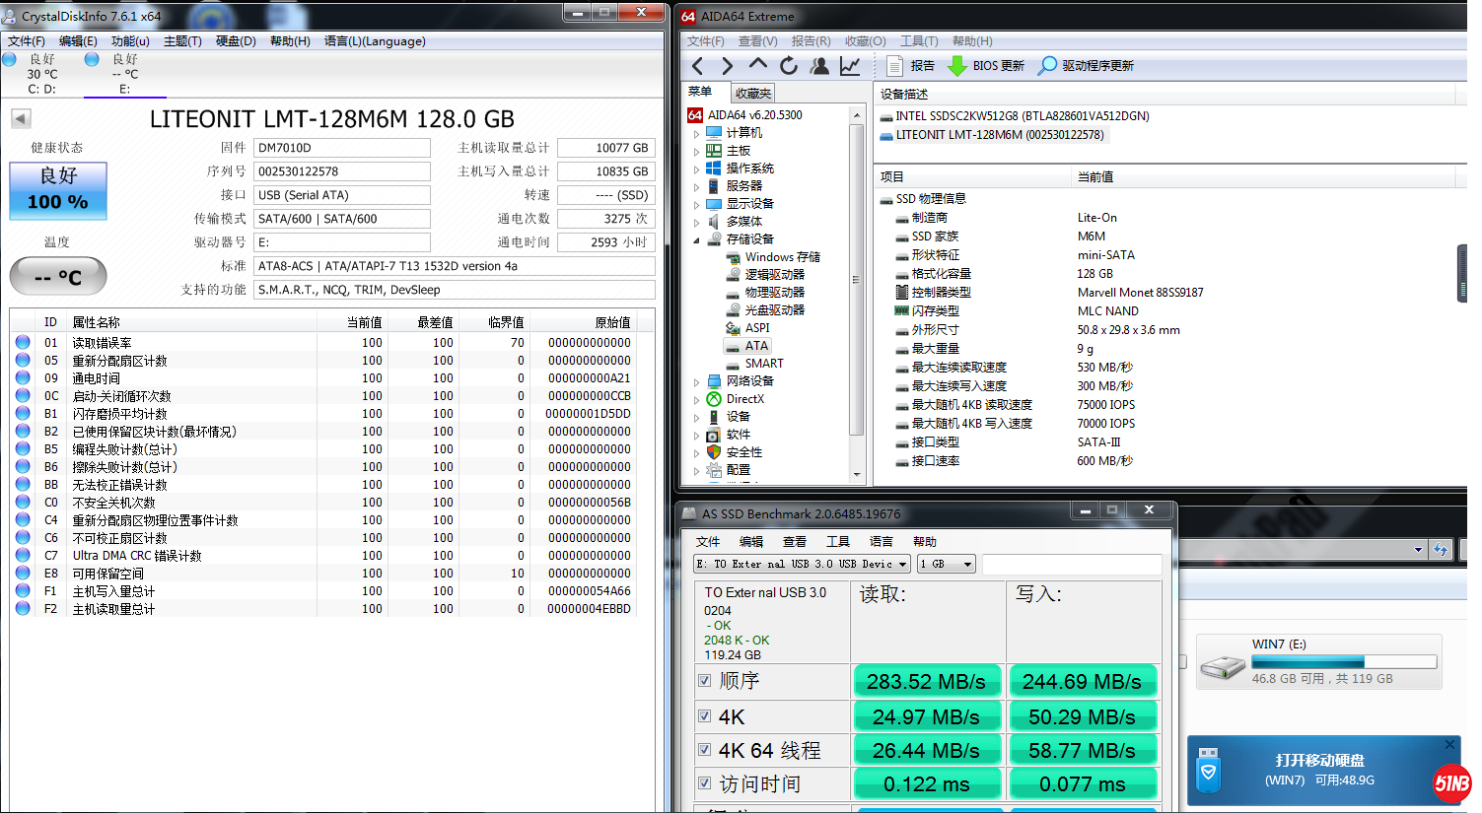This screenshot has width=1482, height=813.
Task: Click the AIDA64 refresh icon
Action: point(789,66)
